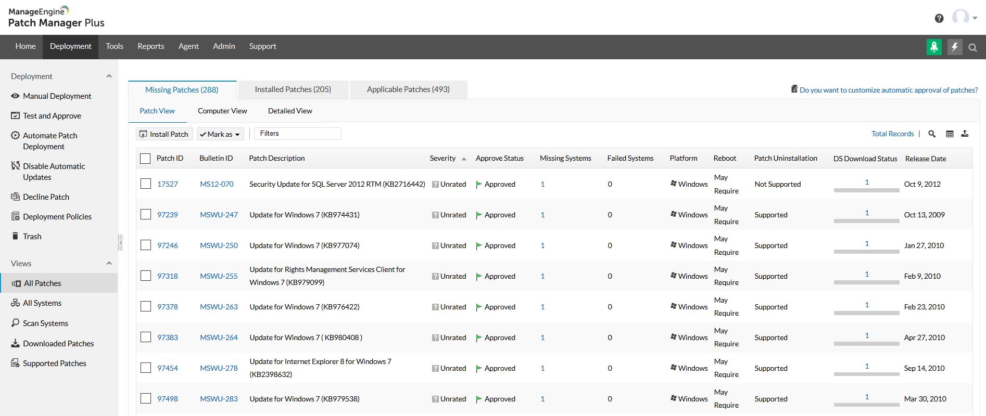The width and height of the screenshot is (986, 416).
Task: Toggle the select-all header checkbox
Action: (146, 159)
